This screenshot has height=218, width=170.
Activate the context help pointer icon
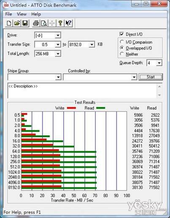[x=68, y=23]
